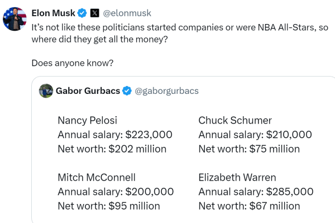Click Pelosi's 'Net worth: $202 million' line
Viewport: 335px width, 223px height.
[x=112, y=149]
